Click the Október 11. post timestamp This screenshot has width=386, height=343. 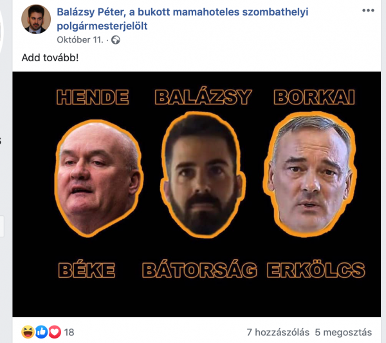80,40
